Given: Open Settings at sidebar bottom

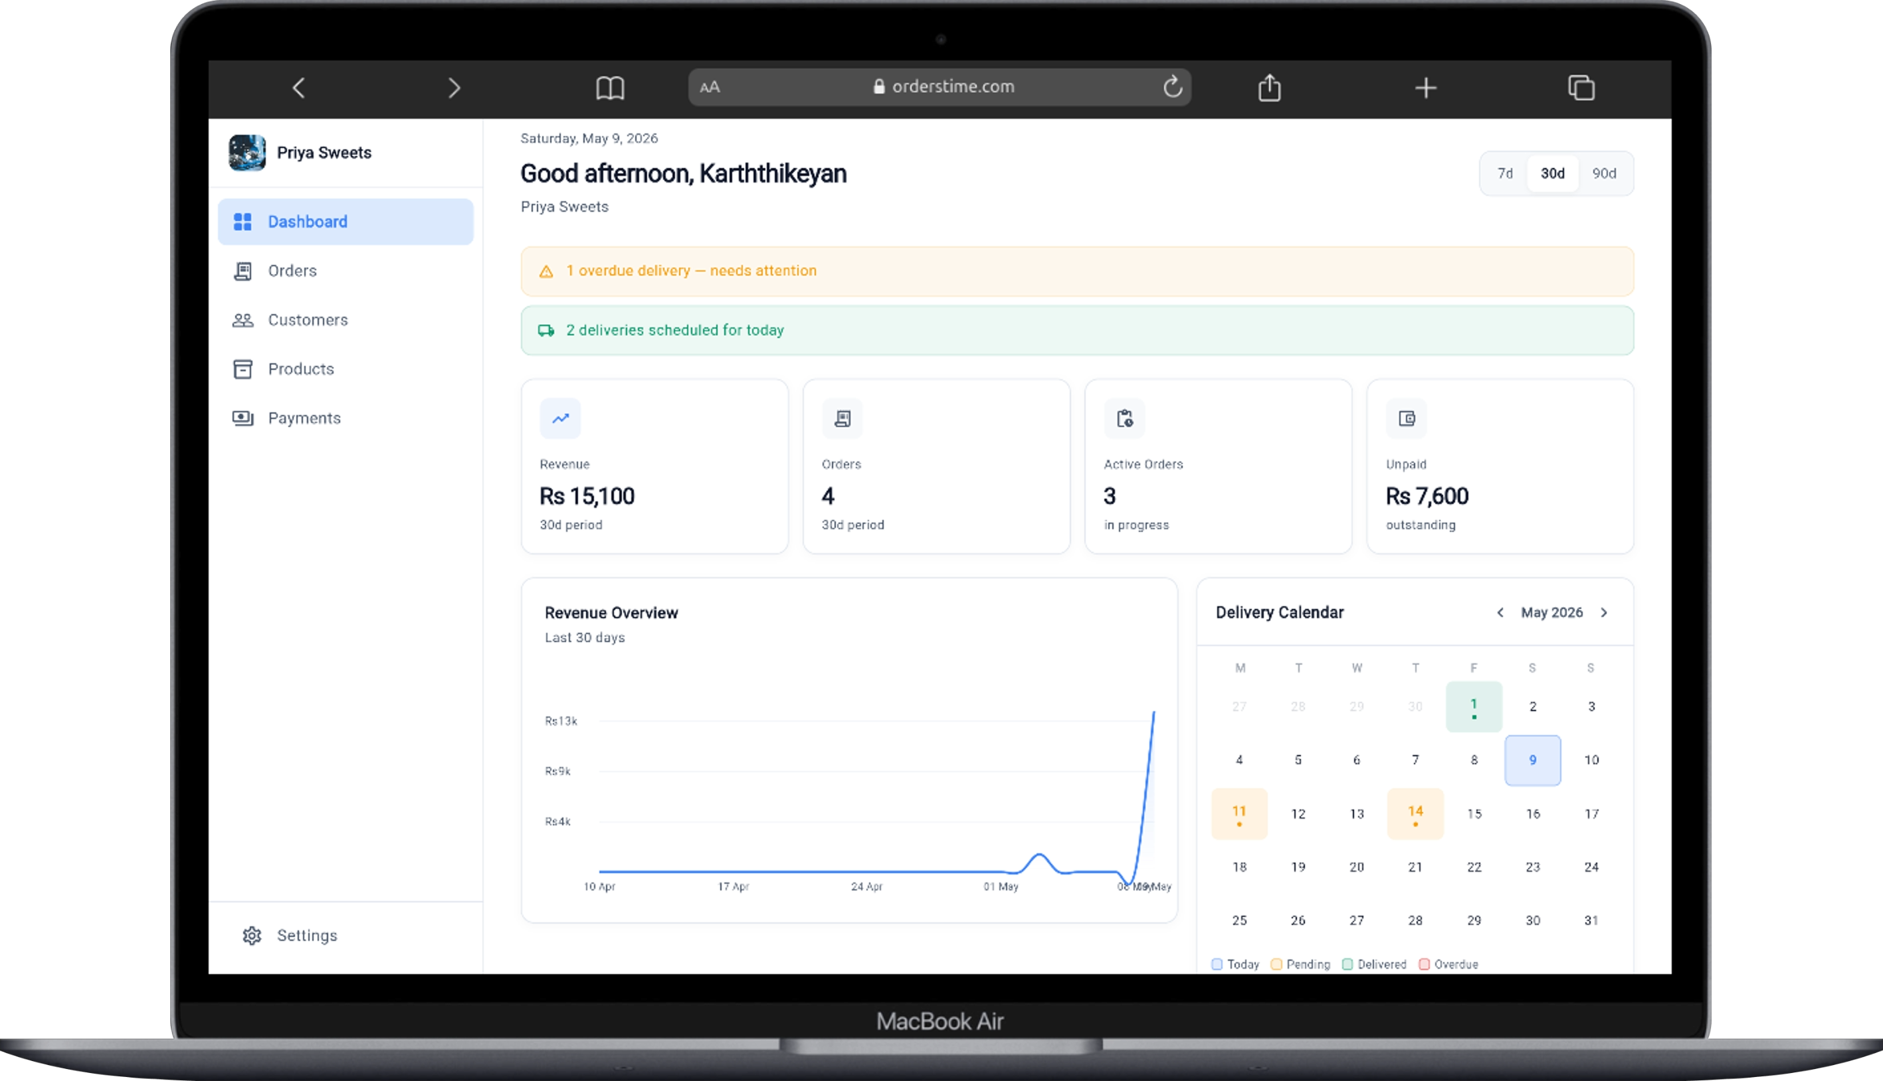Looking at the screenshot, I should [x=346, y=935].
